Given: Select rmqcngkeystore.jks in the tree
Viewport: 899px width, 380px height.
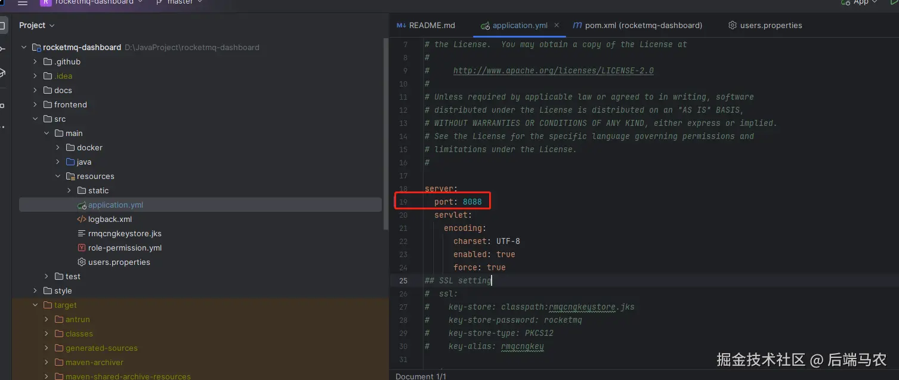Looking at the screenshot, I should 125,234.
